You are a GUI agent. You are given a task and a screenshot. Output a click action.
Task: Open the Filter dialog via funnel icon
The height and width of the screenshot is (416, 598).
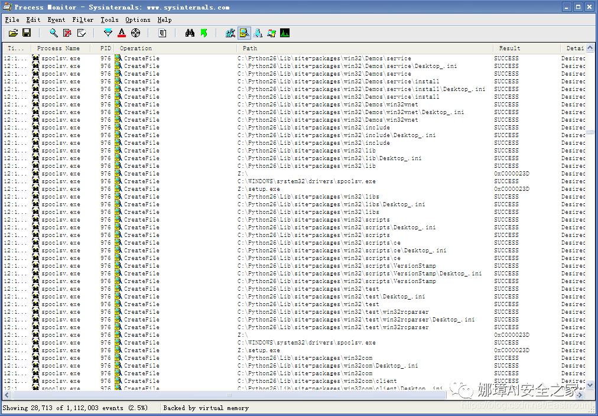[108, 33]
